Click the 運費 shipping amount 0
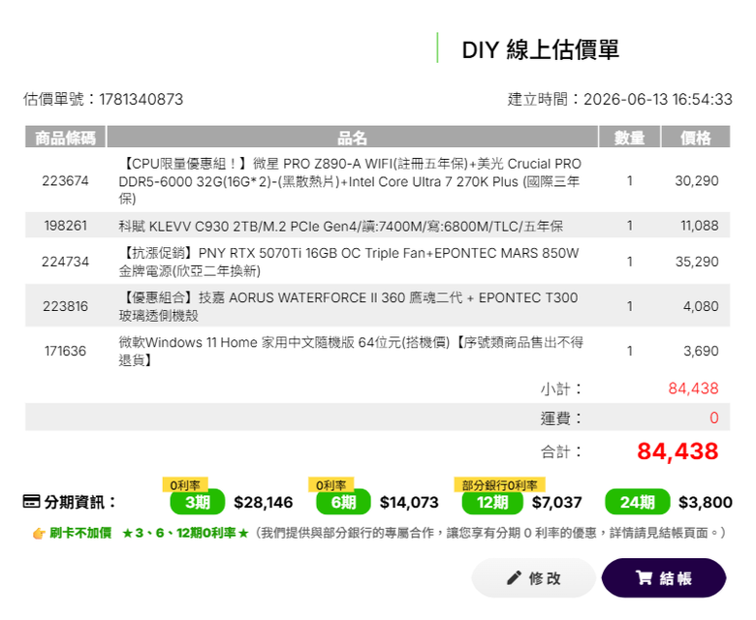 pos(714,418)
